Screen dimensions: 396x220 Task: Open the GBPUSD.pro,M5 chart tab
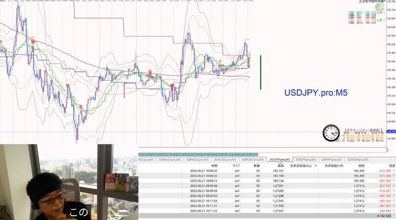(252, 160)
